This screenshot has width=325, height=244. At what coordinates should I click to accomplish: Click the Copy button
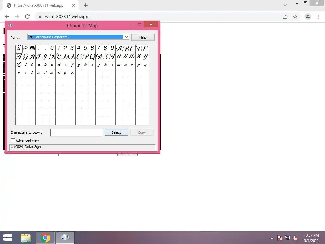click(x=142, y=132)
